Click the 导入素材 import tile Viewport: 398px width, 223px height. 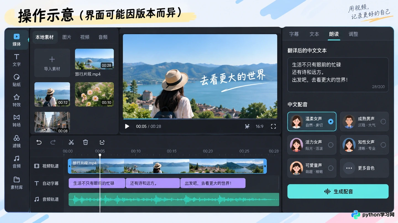tap(52, 63)
